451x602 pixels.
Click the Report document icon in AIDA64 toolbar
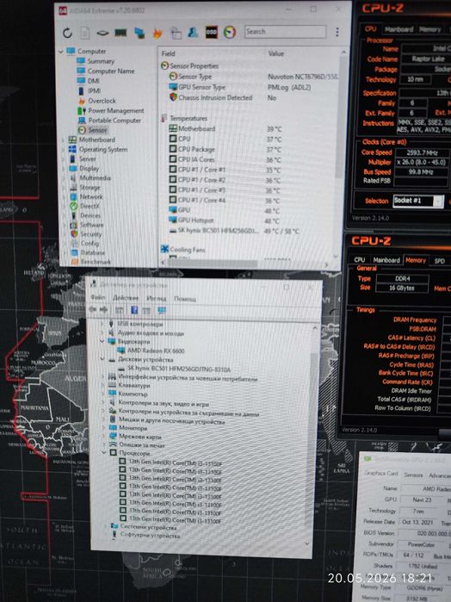[85, 33]
